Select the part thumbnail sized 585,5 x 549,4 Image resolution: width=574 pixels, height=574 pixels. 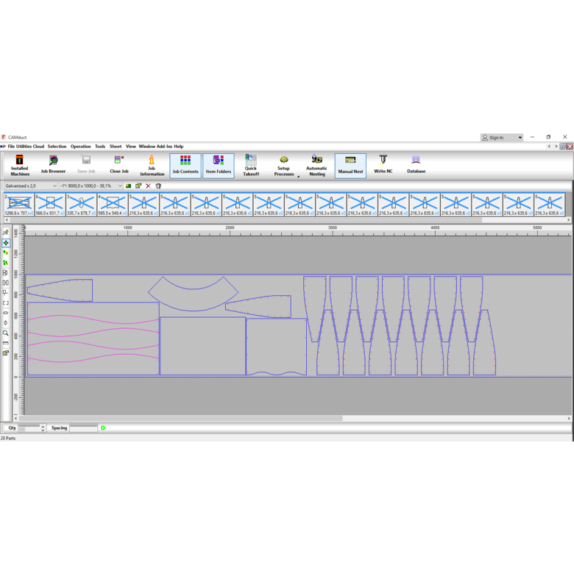pyautogui.click(x=113, y=205)
